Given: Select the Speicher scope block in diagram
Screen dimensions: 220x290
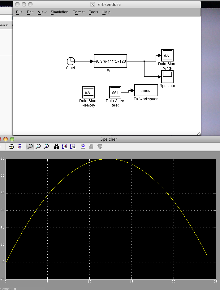Looking at the screenshot, I should (x=167, y=76).
